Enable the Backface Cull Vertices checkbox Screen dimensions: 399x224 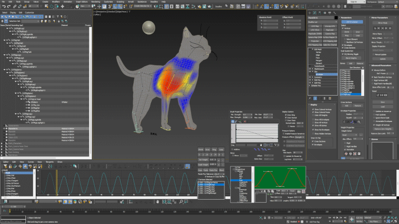pos(345,42)
